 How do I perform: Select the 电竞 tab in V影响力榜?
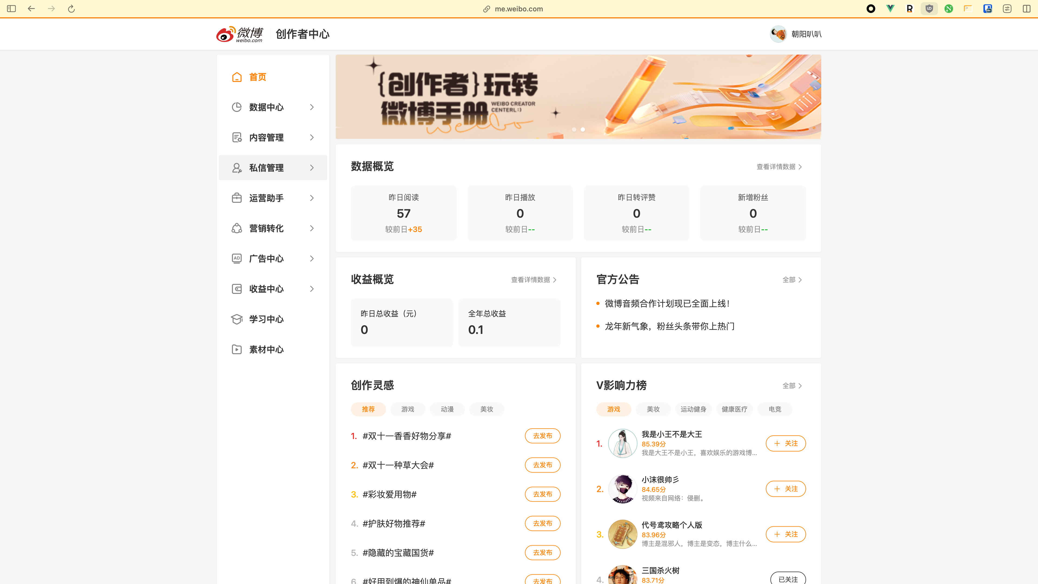775,409
